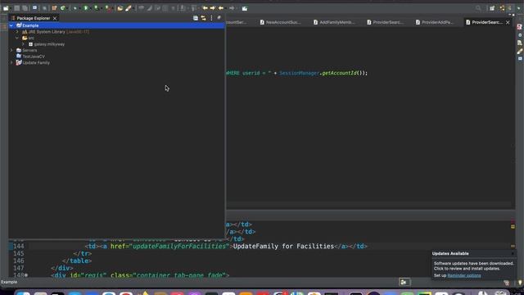
Task: Switch to the inactive ProviderSearc... editor tab
Action: point(386,22)
